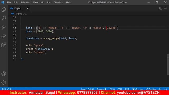
Task: Open the Source Control view
Action: [4, 27]
